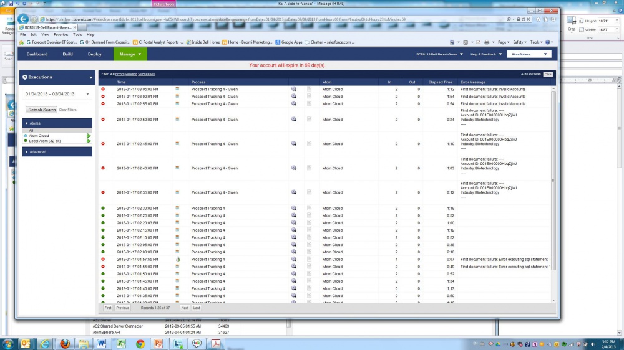624x350 pixels.
Task: Click the manual-run icon in 01:57:55 PM row
Action: click(x=178, y=259)
